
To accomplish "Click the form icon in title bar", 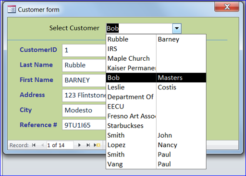I will [12, 9].
